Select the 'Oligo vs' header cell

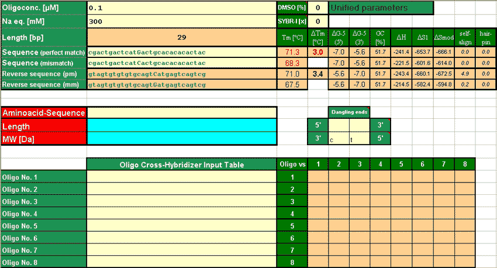[292, 164]
